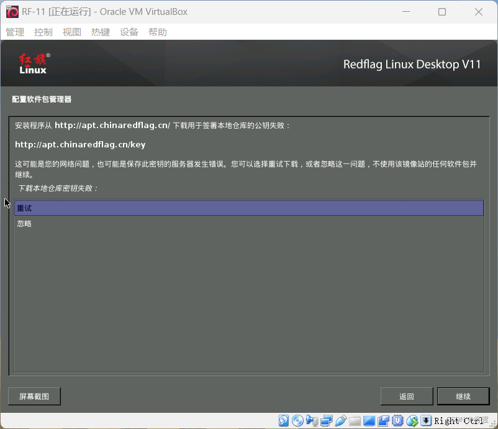Click the 返回 button
This screenshot has width=498, height=429.
(x=407, y=396)
